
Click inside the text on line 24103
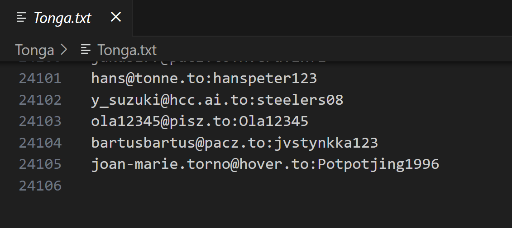point(200,121)
